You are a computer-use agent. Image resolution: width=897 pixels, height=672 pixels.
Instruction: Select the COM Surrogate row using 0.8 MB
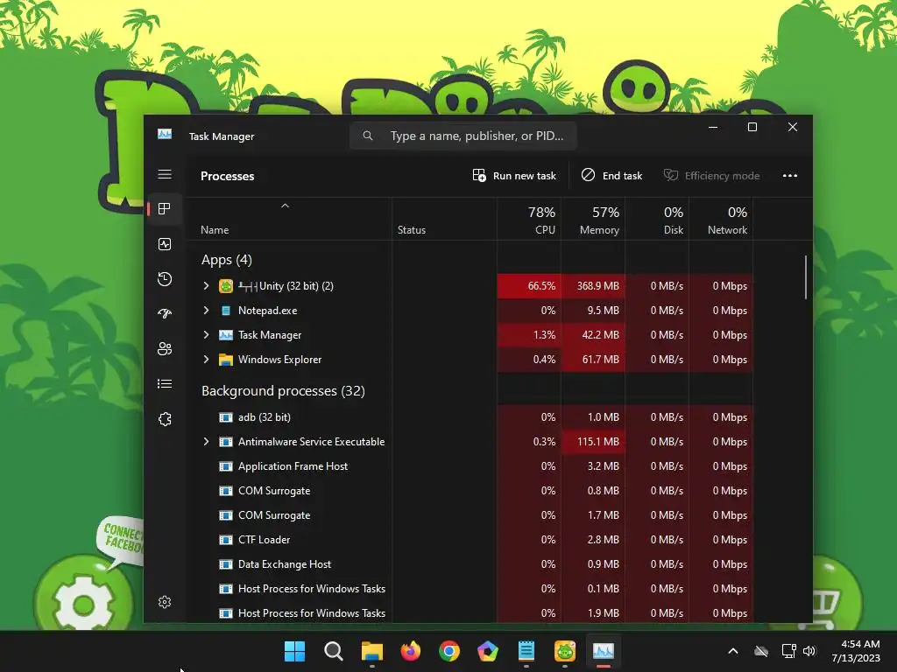click(470, 491)
